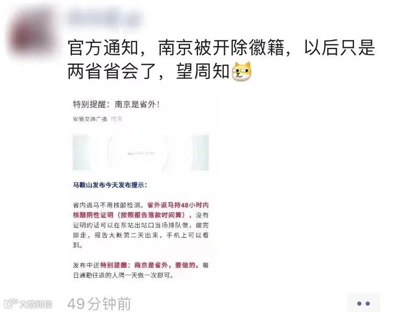Open the two-dot more options button
The height and width of the screenshot is (312, 394).
(x=363, y=304)
